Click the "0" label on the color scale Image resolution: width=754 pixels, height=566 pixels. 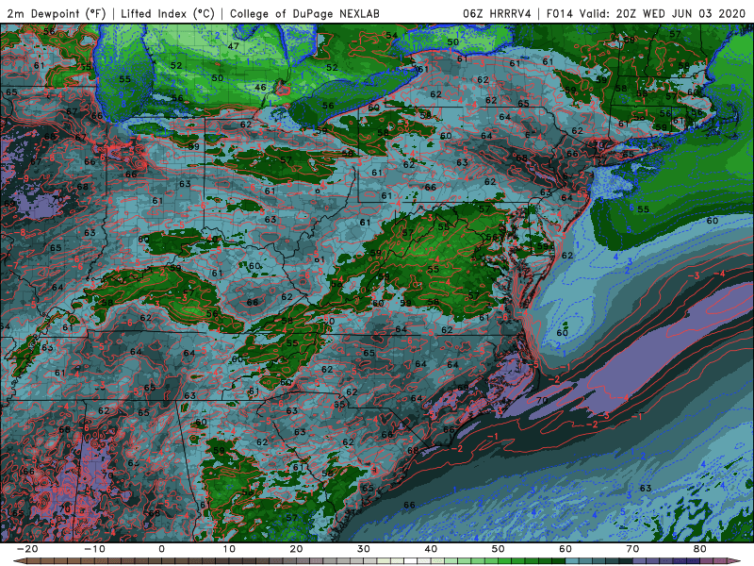click(x=161, y=549)
